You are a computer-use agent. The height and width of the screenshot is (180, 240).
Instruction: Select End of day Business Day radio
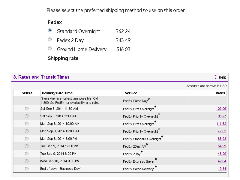point(27,169)
